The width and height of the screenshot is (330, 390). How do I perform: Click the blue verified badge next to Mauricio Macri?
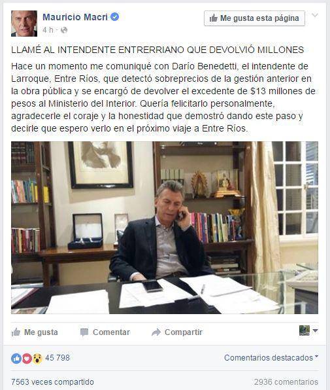click(x=115, y=17)
